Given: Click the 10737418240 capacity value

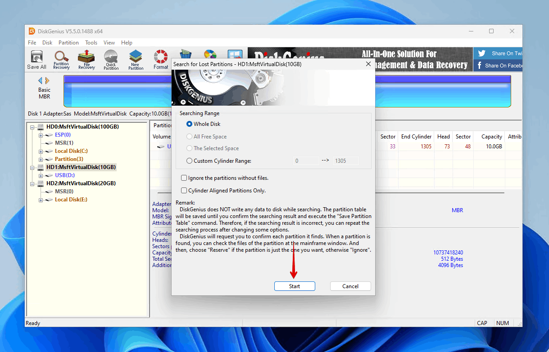Looking at the screenshot, I should [448, 253].
